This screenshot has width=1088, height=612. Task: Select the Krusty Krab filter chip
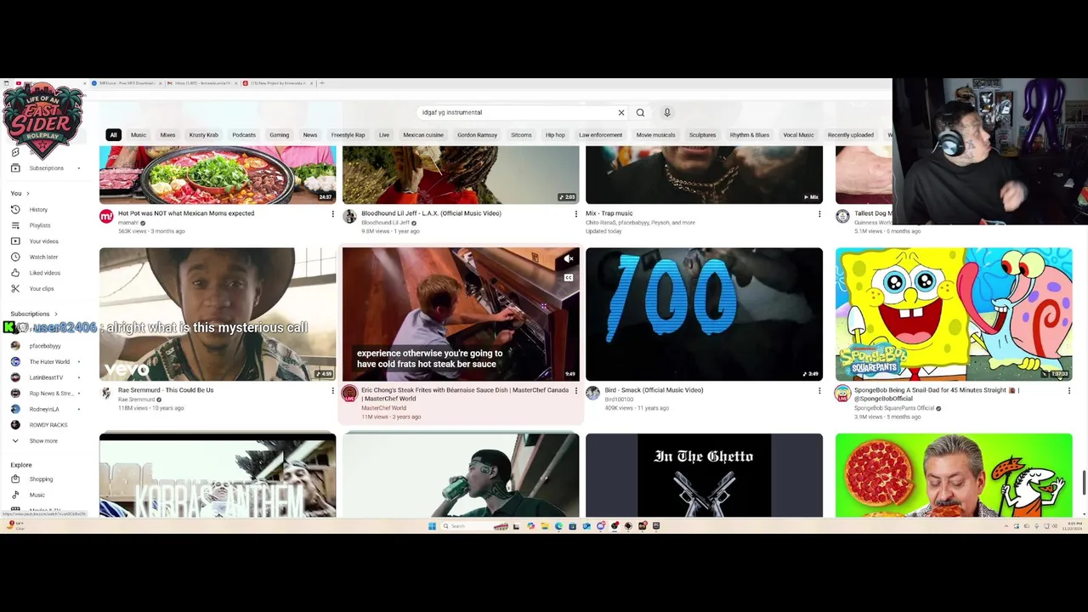[x=204, y=135]
